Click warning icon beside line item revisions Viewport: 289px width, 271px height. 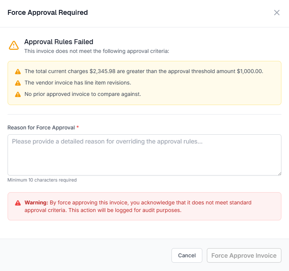[18, 83]
